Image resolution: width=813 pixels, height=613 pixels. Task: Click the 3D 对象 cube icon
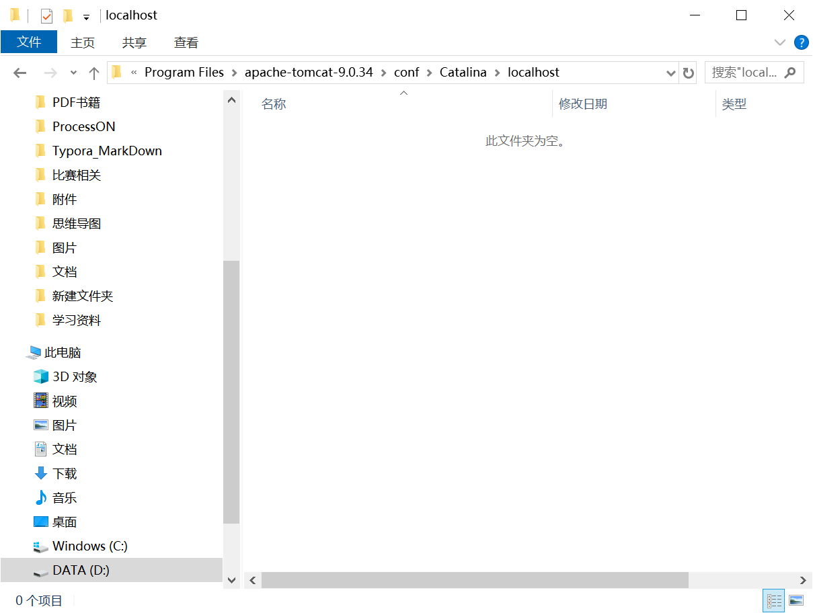41,376
